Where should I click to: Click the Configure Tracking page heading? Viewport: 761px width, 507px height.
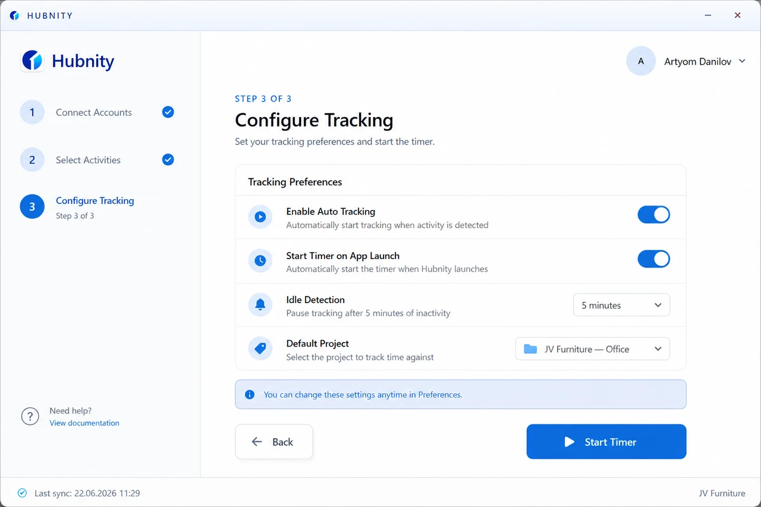point(314,120)
